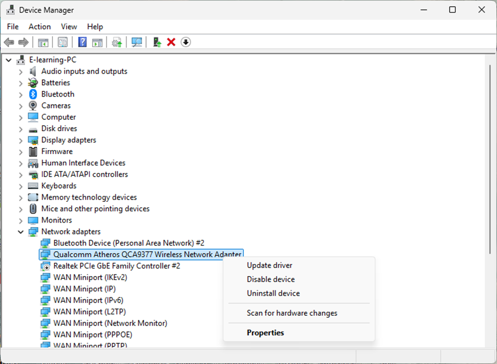Click the red X uninstall device icon

pos(171,42)
